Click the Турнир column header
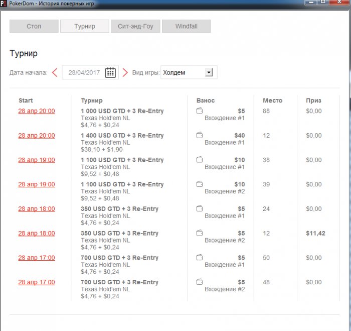Image resolution: width=351 pixels, height=331 pixels. pos(92,100)
